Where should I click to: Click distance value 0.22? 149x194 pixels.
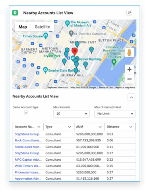(110, 160)
